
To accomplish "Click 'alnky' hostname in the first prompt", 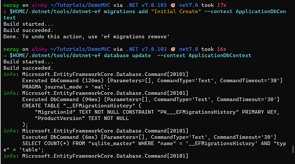I will click(39, 5).
